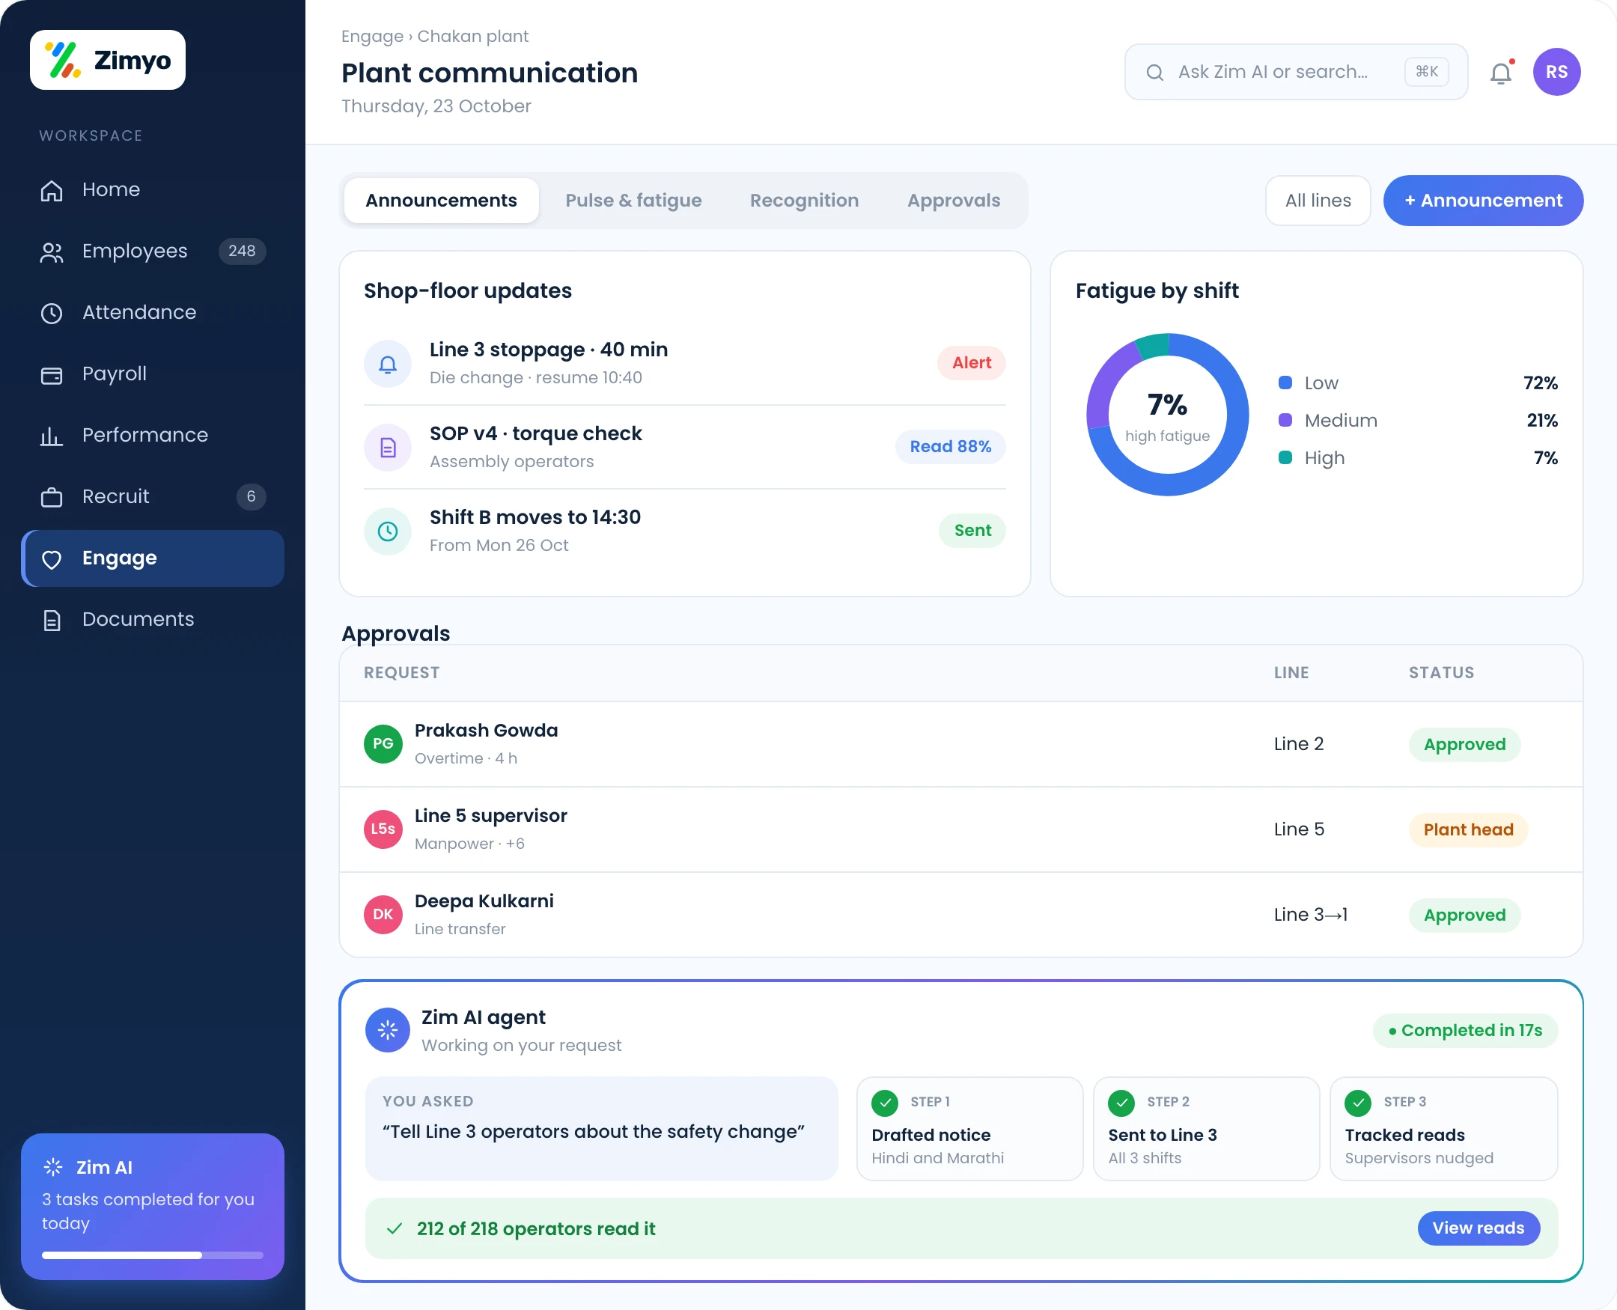The image size is (1617, 1310).
Task: Go to Attendance in the sidebar
Action: 153,312
